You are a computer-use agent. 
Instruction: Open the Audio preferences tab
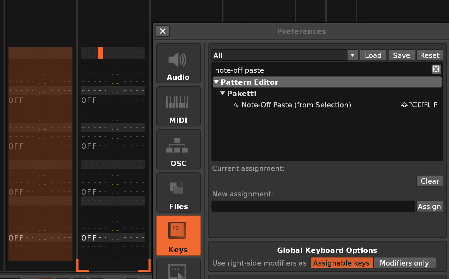(x=178, y=64)
